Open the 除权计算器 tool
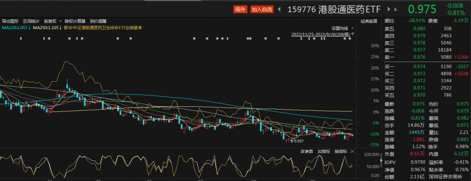Viewport: 471px width, 181px height. [75, 21]
